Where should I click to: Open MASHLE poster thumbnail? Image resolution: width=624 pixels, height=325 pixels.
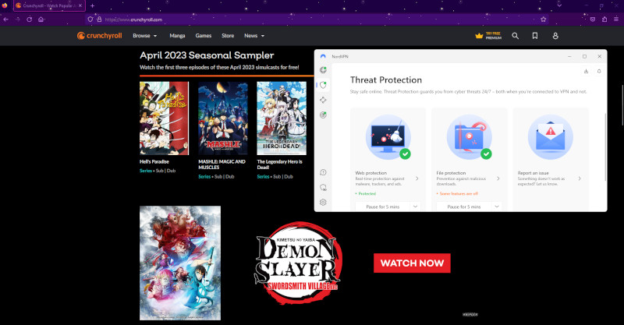(x=223, y=118)
